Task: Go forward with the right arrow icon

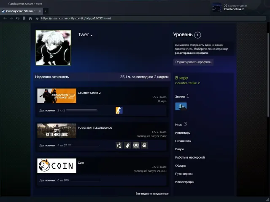Action: pyautogui.click(x=11, y=18)
